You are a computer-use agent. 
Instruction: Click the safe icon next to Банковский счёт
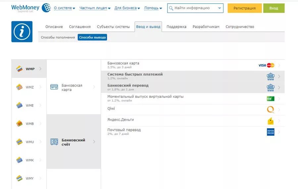click(x=54, y=142)
